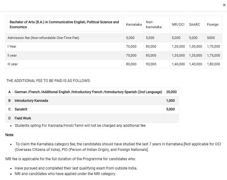Select the Karnataka column header

pyautogui.click(x=134, y=24)
